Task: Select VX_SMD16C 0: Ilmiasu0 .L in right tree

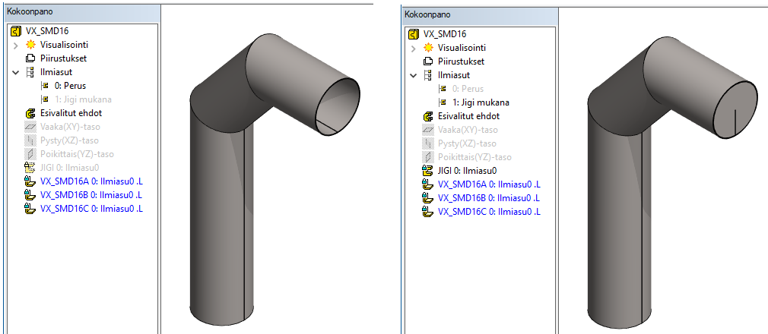Action: click(x=489, y=212)
